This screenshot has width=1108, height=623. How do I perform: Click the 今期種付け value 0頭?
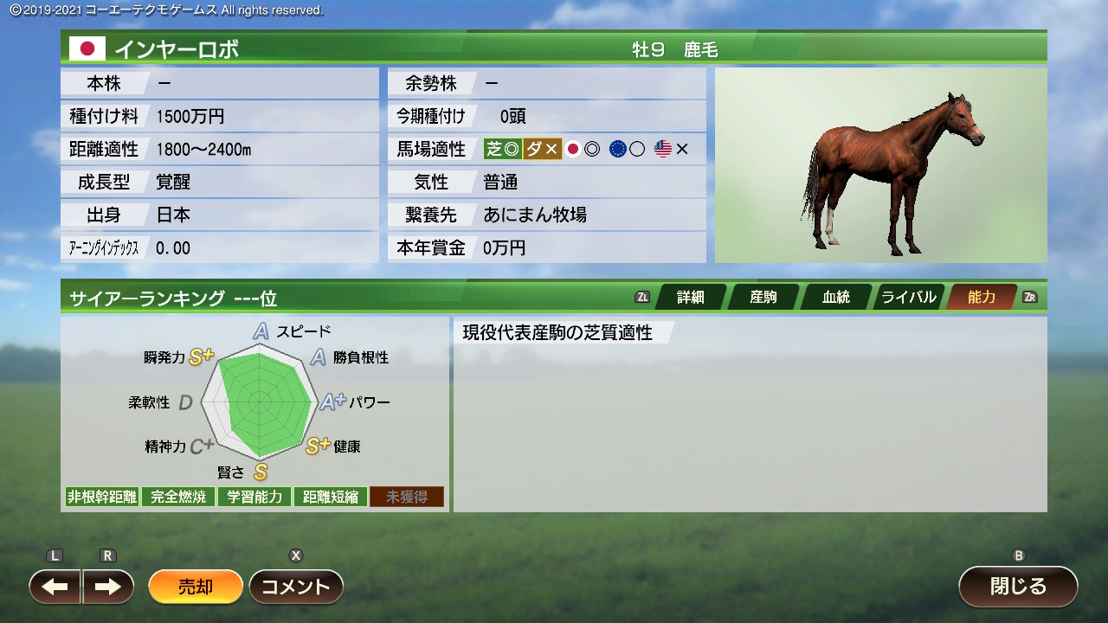(513, 116)
